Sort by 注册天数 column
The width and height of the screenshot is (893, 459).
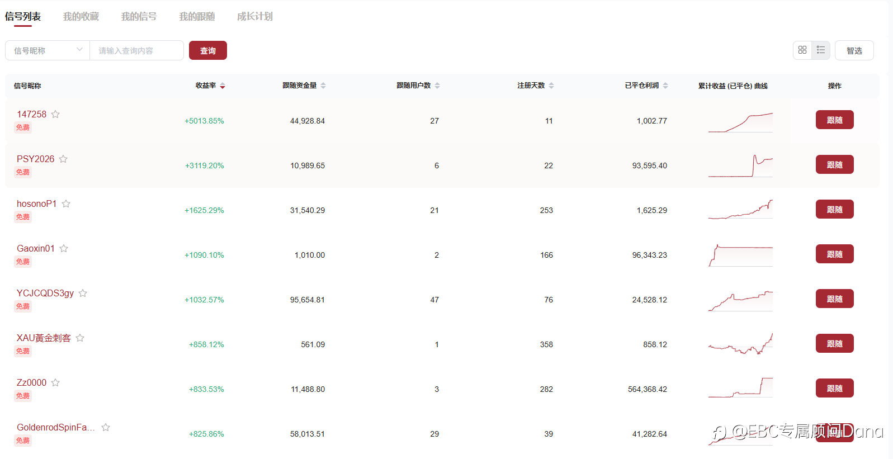(551, 86)
